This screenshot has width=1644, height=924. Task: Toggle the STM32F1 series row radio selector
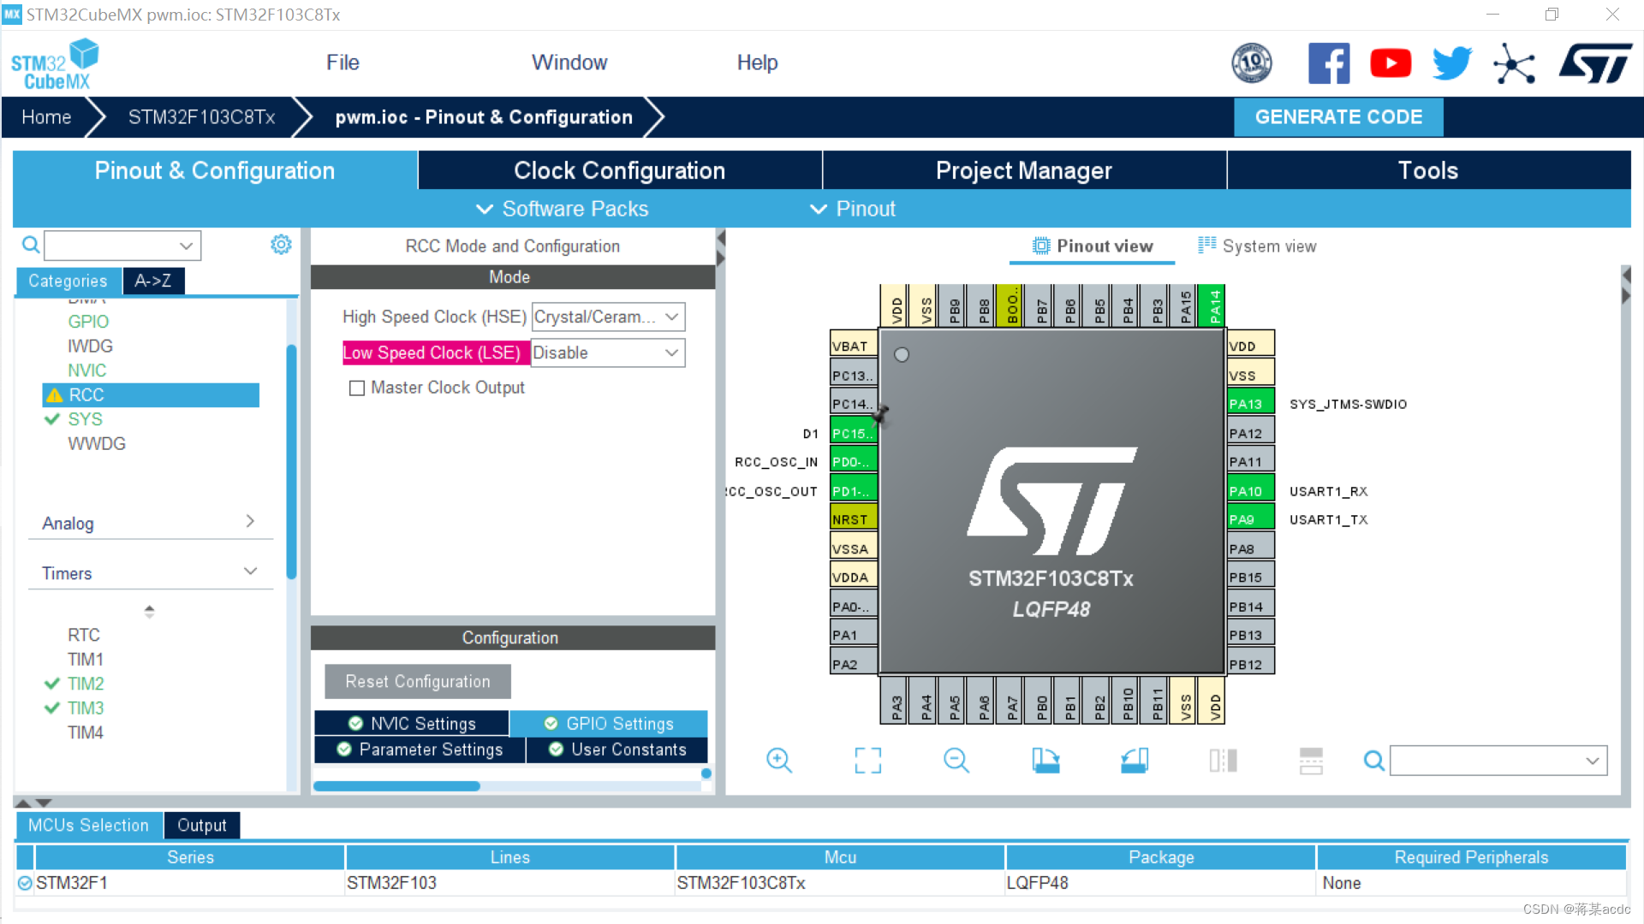pyautogui.click(x=25, y=883)
